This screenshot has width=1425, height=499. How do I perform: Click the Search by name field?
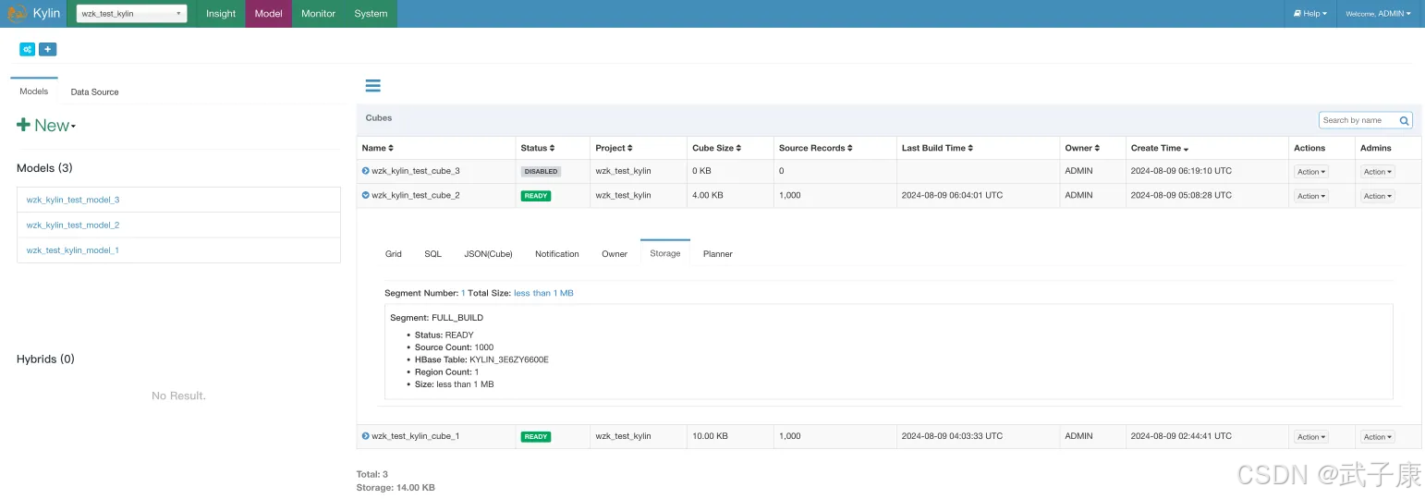pyautogui.click(x=1357, y=120)
